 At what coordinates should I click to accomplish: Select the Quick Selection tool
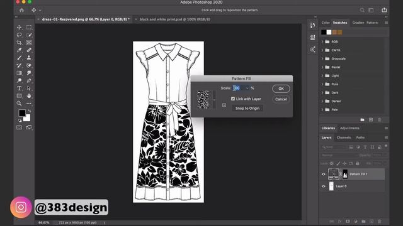pyautogui.click(x=29, y=35)
